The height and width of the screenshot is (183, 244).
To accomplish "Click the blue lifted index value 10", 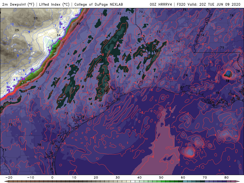I will point(12,24).
